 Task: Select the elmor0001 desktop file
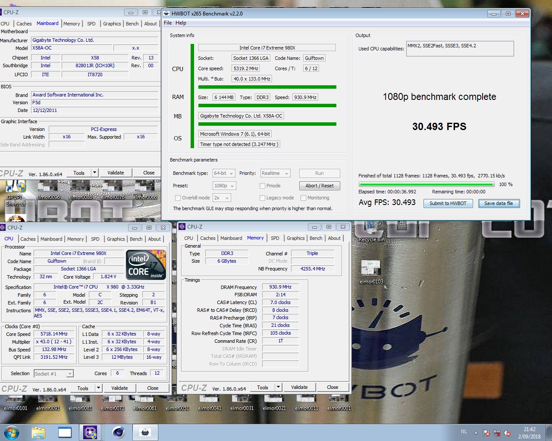[339, 403]
